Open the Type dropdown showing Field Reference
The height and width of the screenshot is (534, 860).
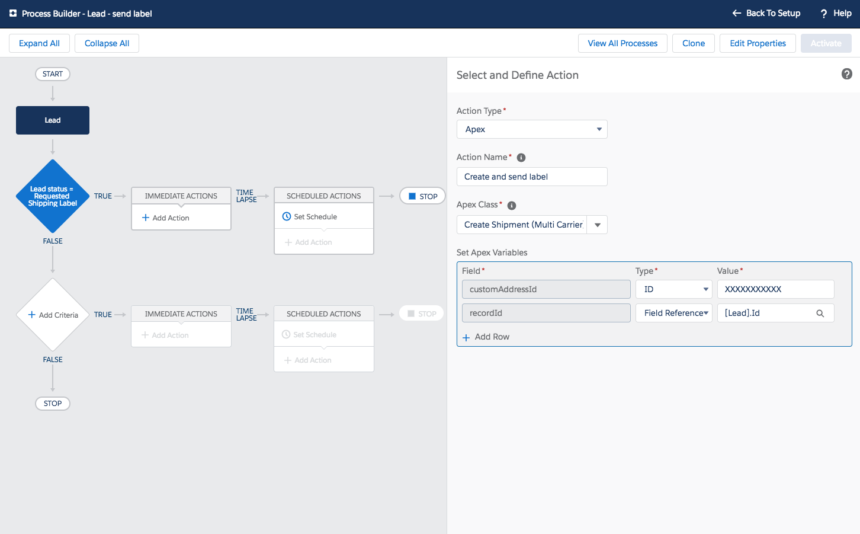coord(674,313)
